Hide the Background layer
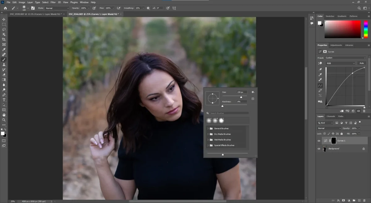Image resolution: width=371 pixels, height=203 pixels. [x=319, y=149]
